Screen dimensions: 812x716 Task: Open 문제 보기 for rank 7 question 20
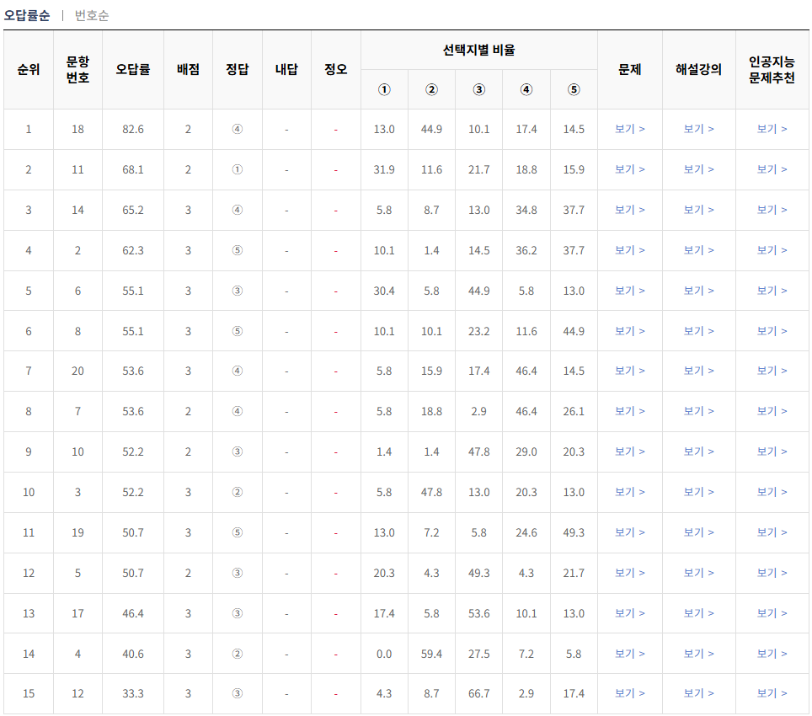tap(630, 371)
